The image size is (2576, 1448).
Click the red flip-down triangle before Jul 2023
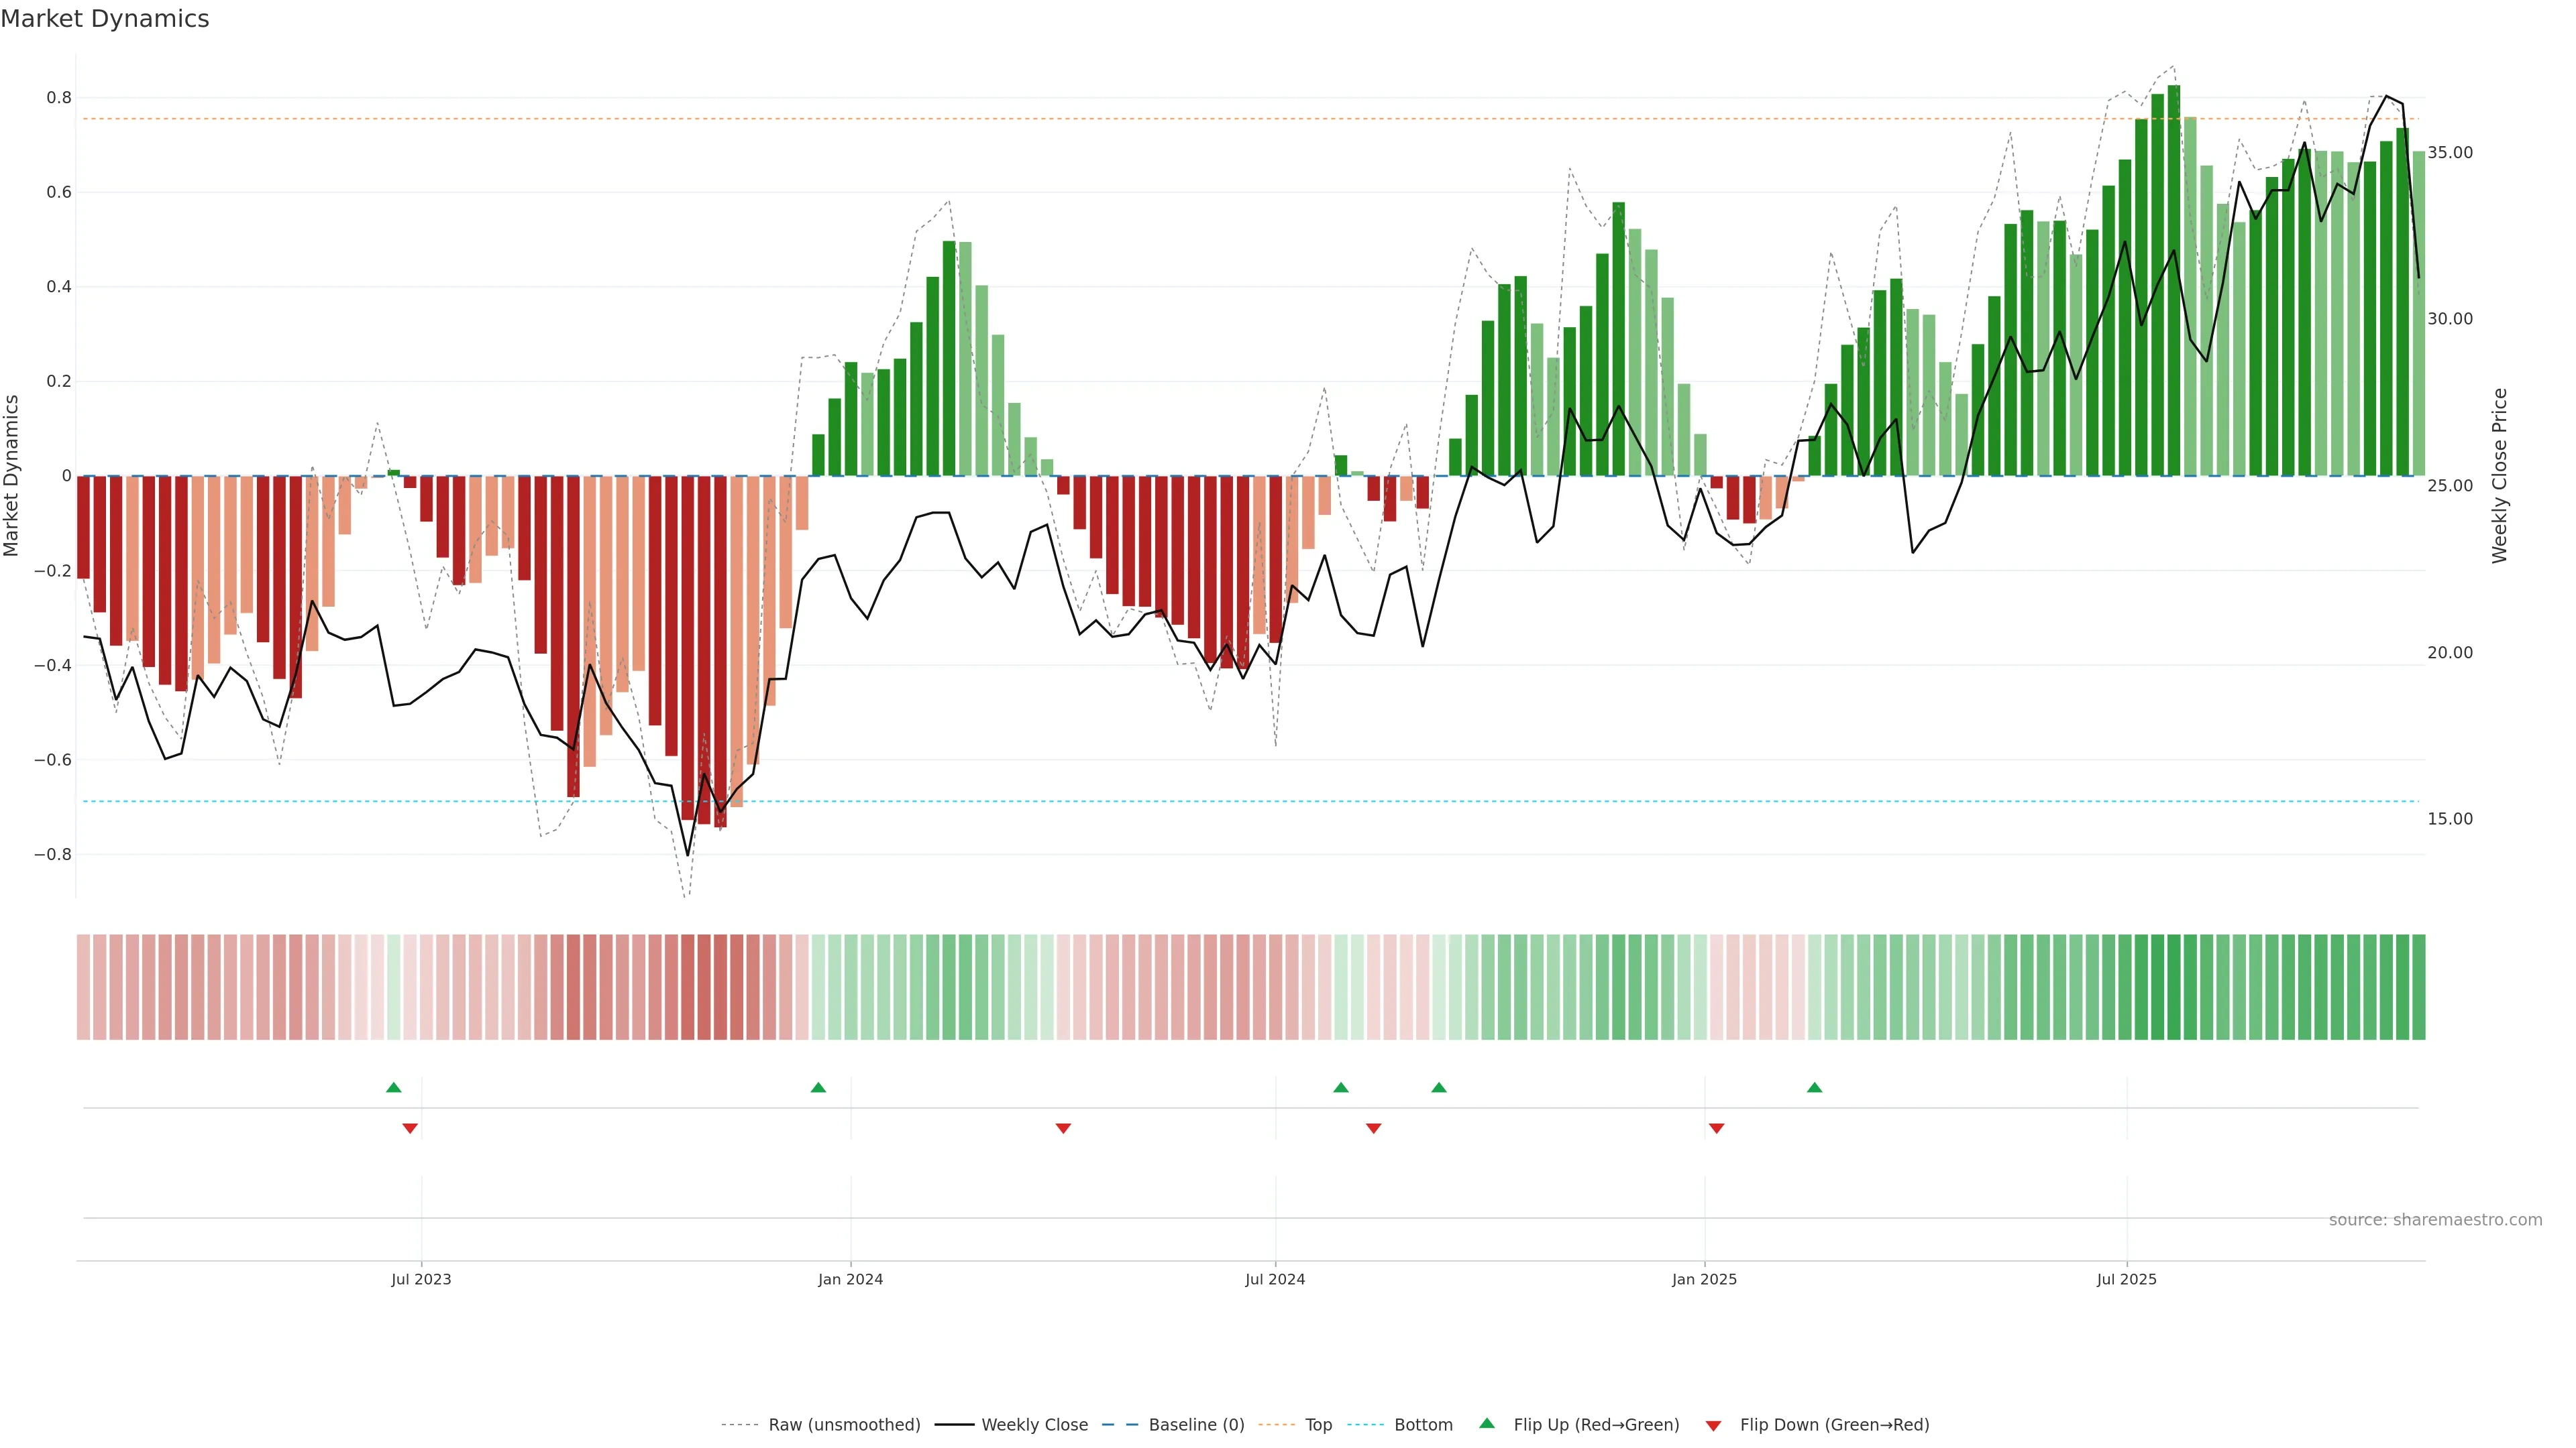[410, 1128]
